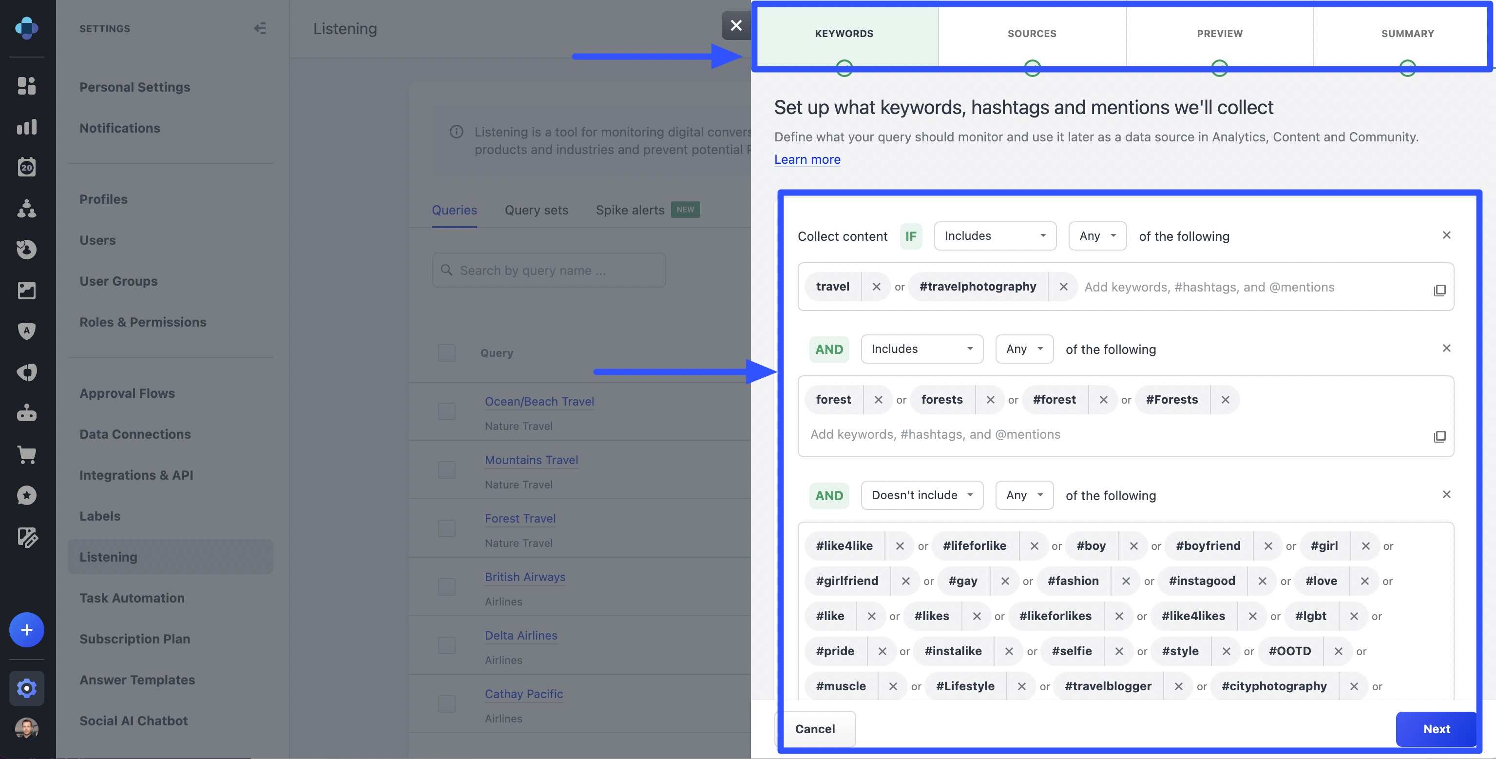This screenshot has height=759, width=1496.
Task: Change the Any match dropdown
Action: pos(1097,236)
